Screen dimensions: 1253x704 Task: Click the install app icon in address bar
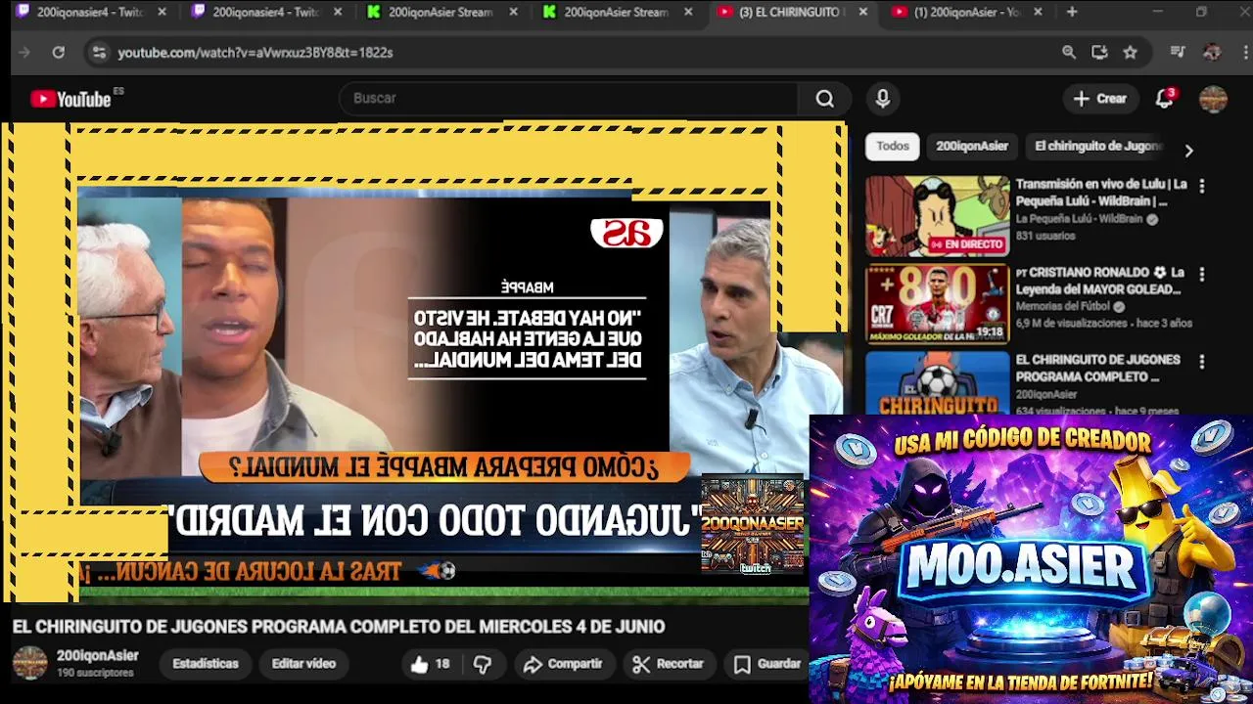coord(1099,53)
